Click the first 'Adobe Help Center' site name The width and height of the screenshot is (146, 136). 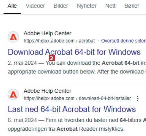[x=47, y=34]
